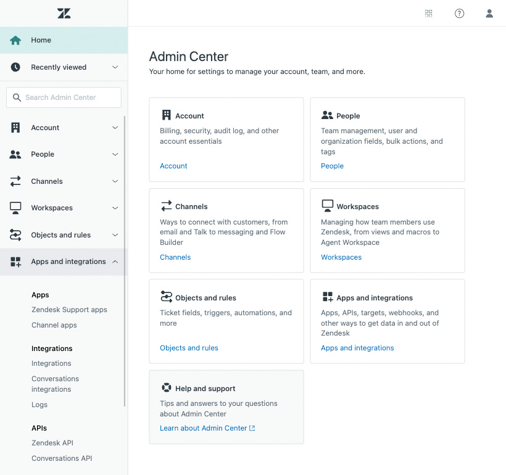Click the Account link in card
The image size is (506, 475).
pos(173,166)
